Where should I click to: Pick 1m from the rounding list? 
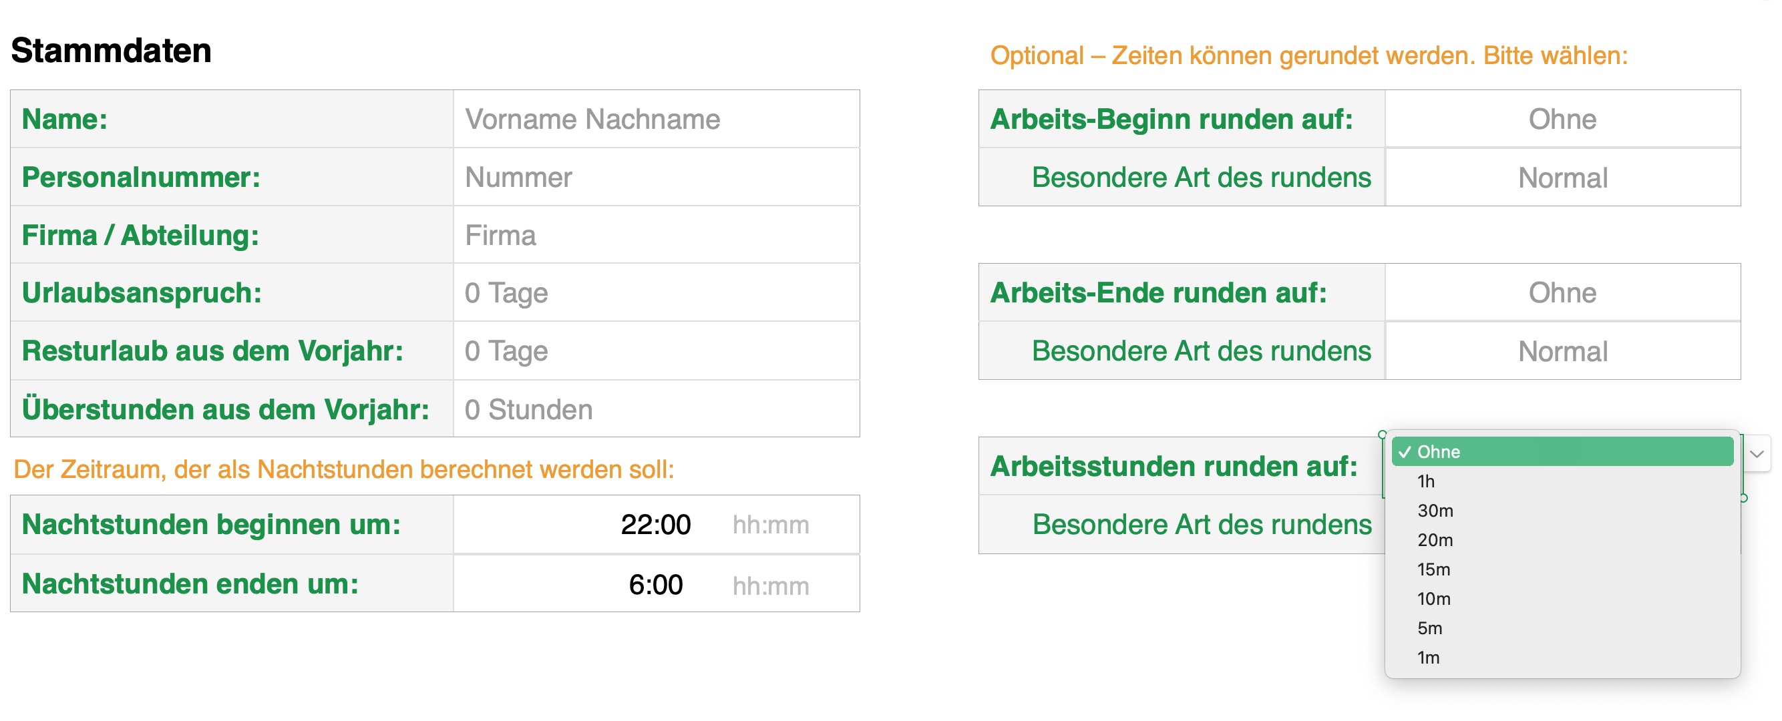pyautogui.click(x=1428, y=658)
